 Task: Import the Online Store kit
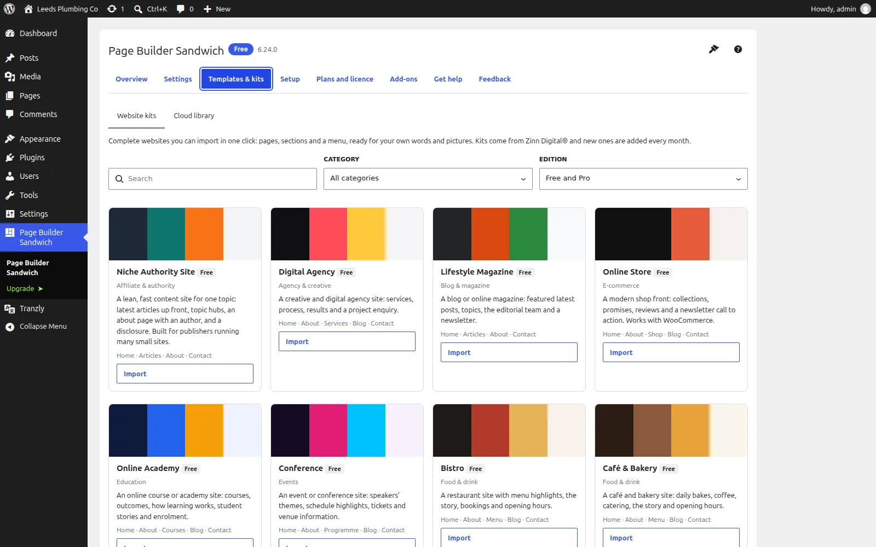coord(671,352)
